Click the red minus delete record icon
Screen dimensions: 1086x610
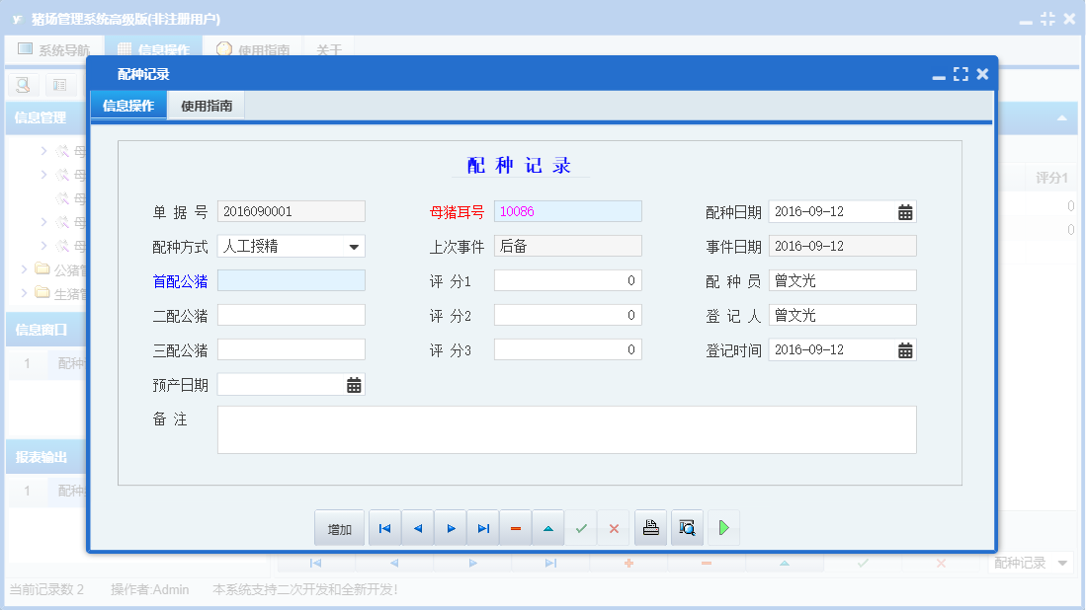(x=516, y=529)
